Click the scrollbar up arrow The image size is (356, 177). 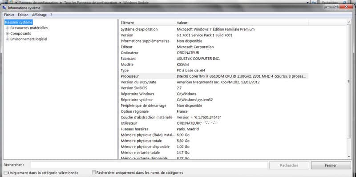point(349,22)
